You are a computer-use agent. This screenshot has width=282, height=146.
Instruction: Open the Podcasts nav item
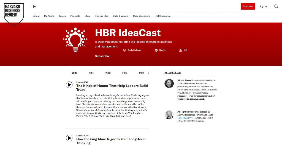point(75,16)
